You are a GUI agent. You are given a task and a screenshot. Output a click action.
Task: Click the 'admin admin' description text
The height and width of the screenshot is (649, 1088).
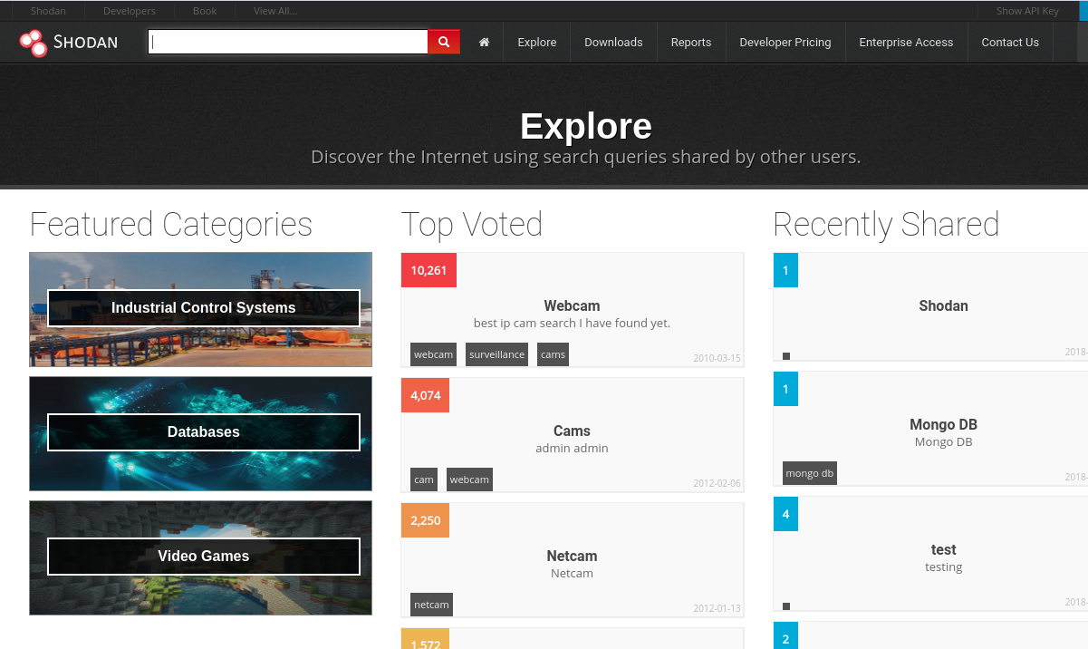(572, 449)
